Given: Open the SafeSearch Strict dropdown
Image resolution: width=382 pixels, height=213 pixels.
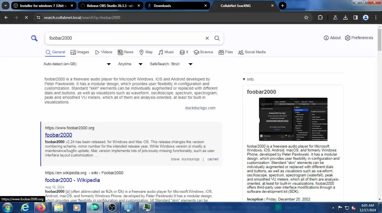Looking at the screenshot, I should point(171,64).
